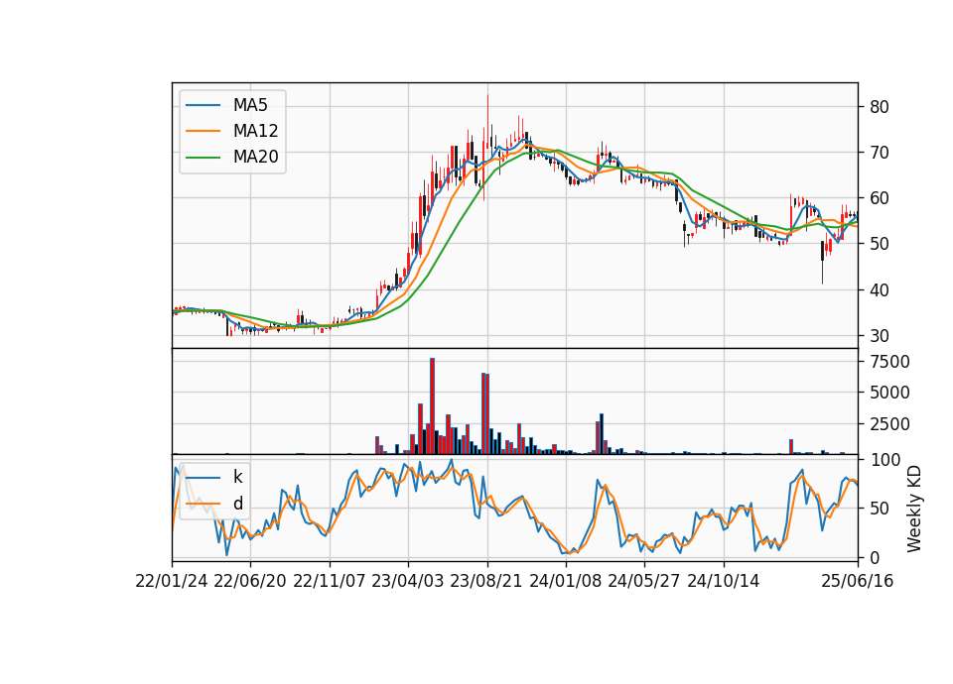Click the 25/06/16 date tick label
953x684 pixels.
(857, 581)
